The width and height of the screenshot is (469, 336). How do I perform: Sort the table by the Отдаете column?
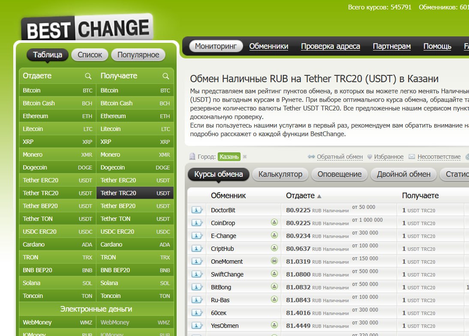pyautogui.click(x=304, y=196)
